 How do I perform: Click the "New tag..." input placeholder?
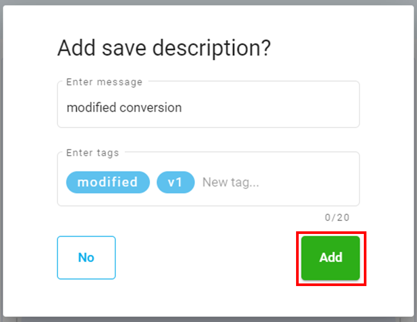pyautogui.click(x=230, y=182)
